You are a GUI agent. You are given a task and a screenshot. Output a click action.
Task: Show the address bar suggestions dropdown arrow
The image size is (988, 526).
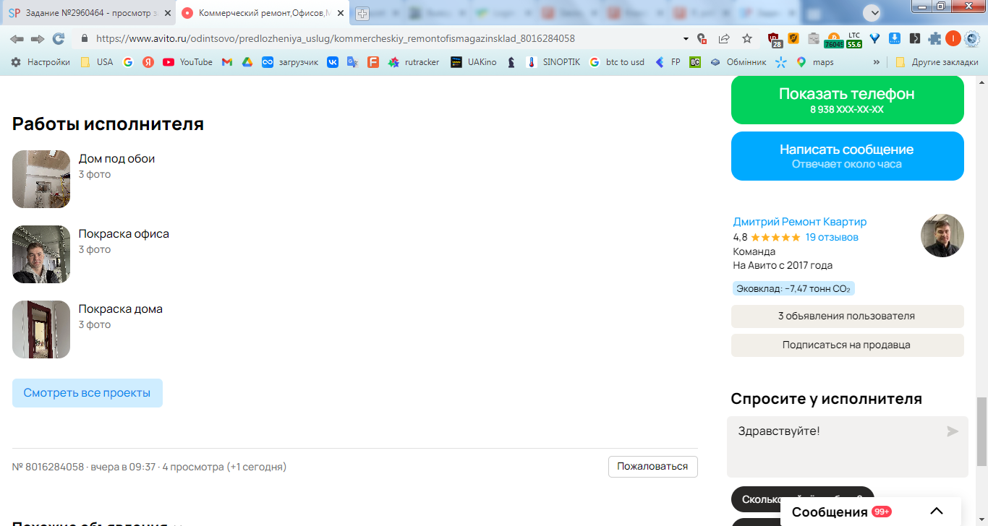(686, 38)
